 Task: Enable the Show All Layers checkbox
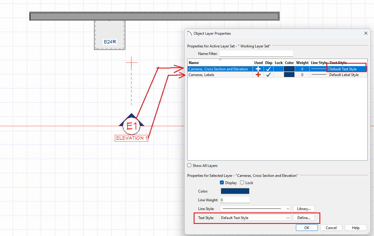189,165
